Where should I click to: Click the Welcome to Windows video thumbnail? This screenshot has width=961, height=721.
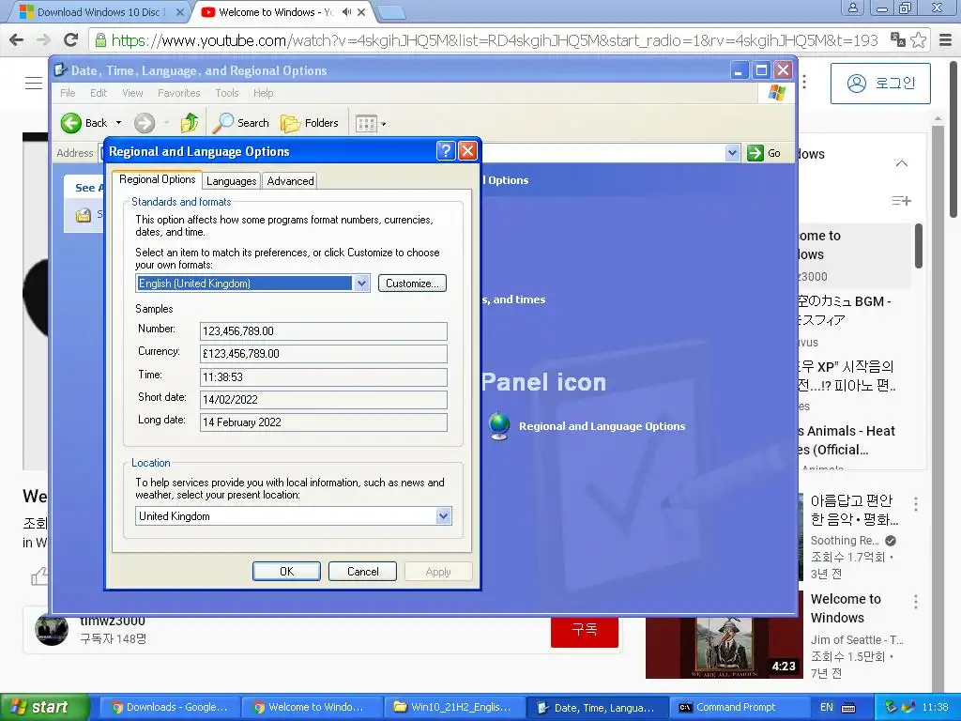tap(724, 648)
